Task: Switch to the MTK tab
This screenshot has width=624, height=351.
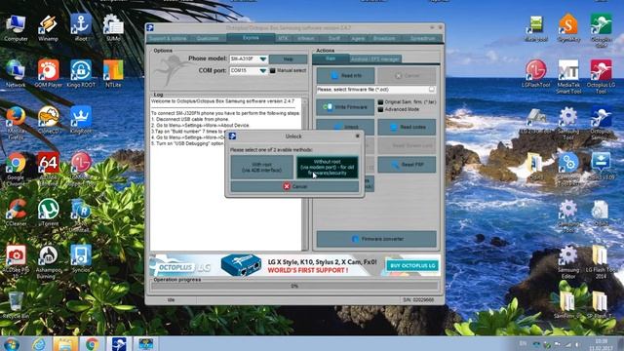Action: [283, 39]
